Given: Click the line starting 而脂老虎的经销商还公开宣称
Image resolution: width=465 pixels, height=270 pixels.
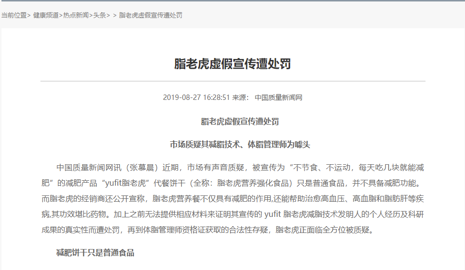Looking at the screenshot, I should point(232,198).
